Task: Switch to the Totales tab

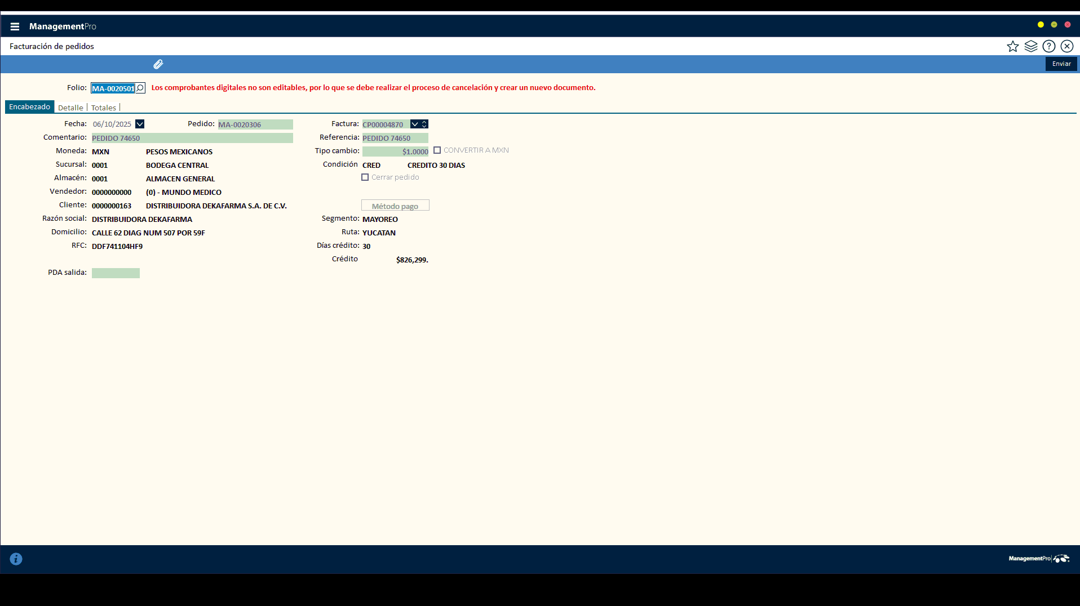Action: (x=104, y=108)
